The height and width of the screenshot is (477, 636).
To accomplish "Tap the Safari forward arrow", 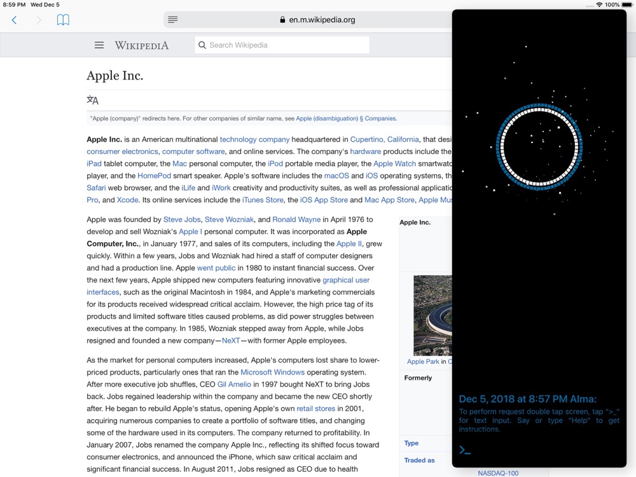I will (x=39, y=20).
